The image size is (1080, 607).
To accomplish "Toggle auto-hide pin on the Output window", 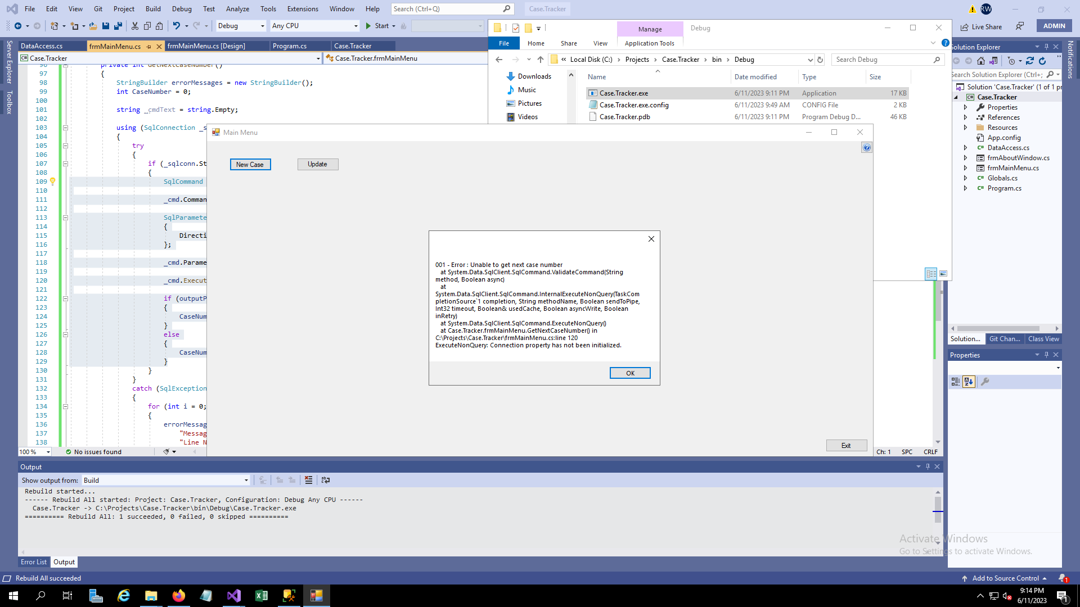I will pyautogui.click(x=928, y=466).
